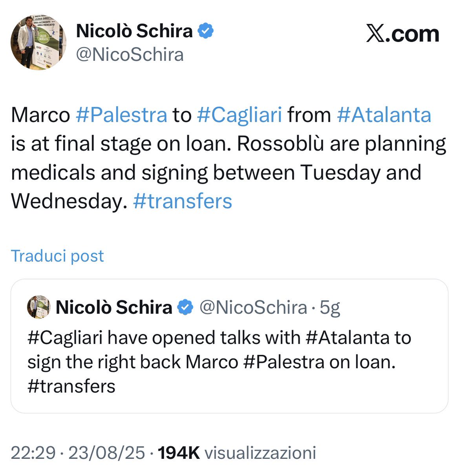This screenshot has height=471, width=459.
Task: Open the blue #Atalanta hashtag
Action: tap(384, 115)
